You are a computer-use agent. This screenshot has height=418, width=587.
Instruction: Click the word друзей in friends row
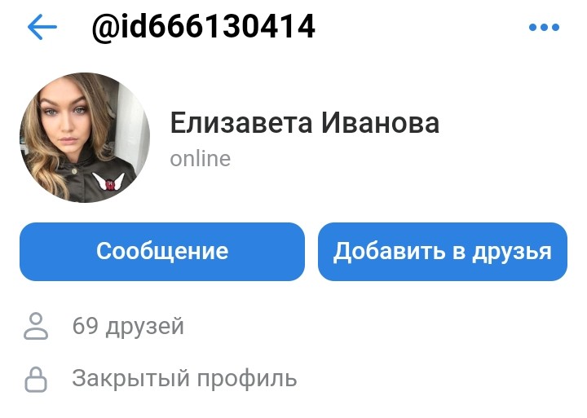tap(145, 327)
